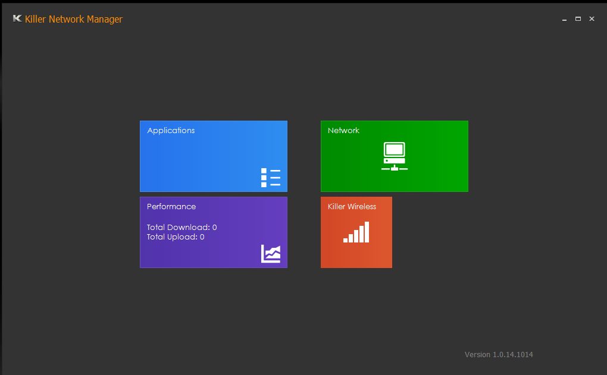The image size is (607, 375).
Task: Open the Performance tile label
Action: pyautogui.click(x=171, y=206)
